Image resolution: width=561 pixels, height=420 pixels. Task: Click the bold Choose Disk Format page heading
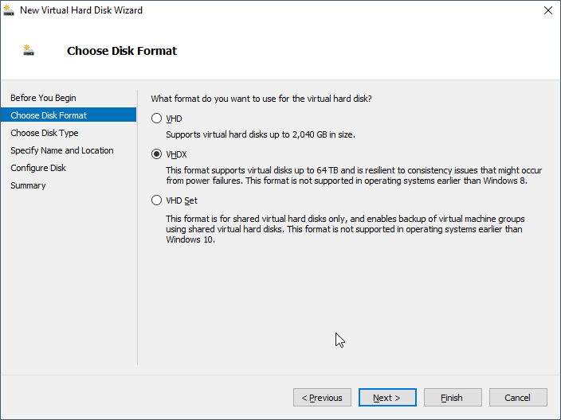[122, 51]
